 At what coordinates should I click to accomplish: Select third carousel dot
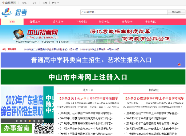click(25, 121)
